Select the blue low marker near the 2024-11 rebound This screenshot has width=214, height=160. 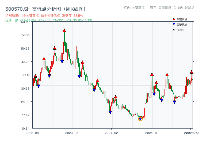click(154, 94)
